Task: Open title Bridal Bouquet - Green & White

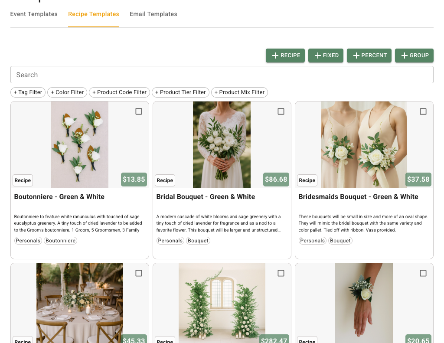Action: tap(206, 197)
